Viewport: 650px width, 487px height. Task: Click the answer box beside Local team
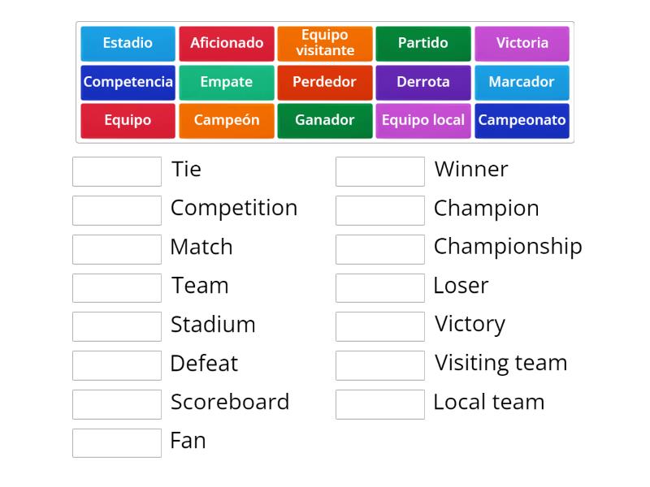tap(380, 403)
